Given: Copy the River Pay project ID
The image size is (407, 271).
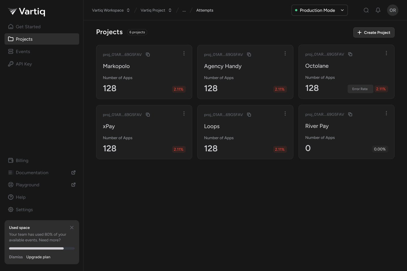Looking at the screenshot, I should tap(350, 114).
